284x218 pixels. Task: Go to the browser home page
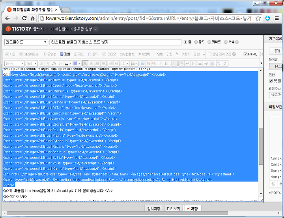click(x=33, y=18)
